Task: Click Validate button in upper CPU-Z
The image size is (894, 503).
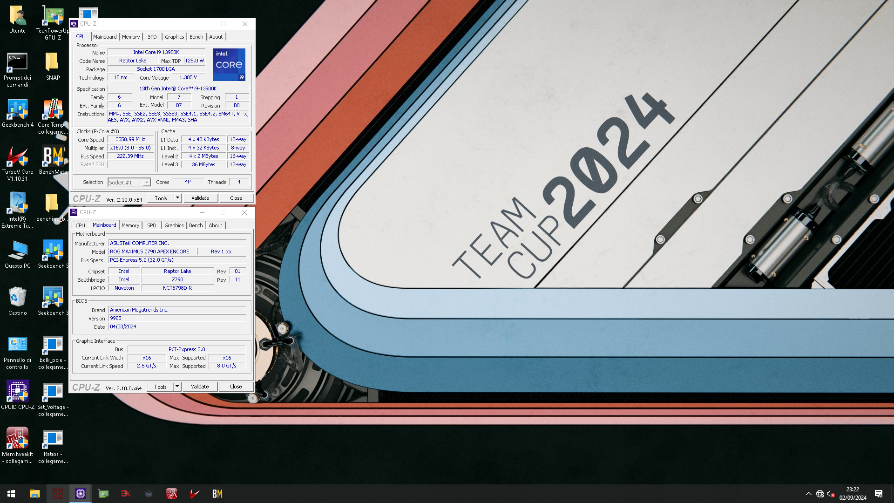Action: click(200, 198)
